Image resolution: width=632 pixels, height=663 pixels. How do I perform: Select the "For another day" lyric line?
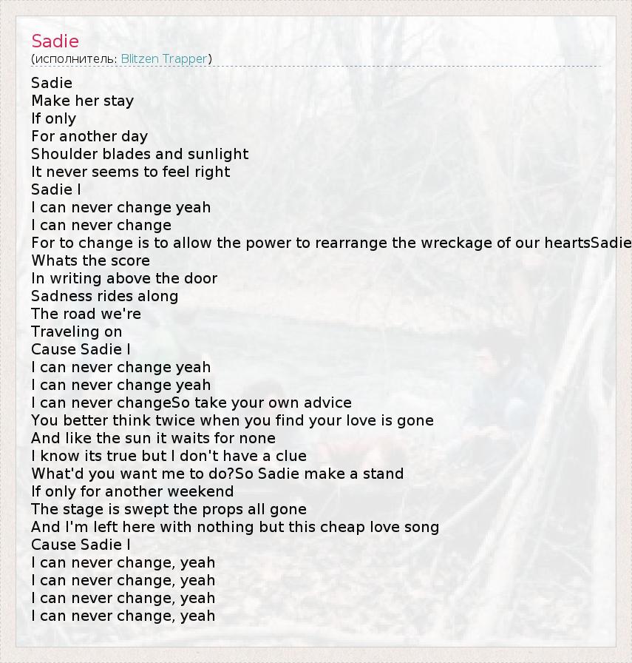(x=89, y=136)
